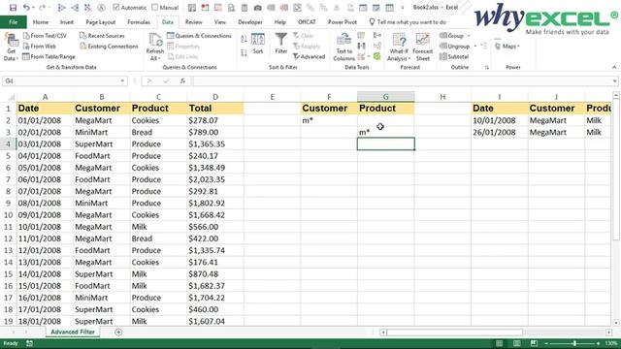Open the Sort dialog
The height and width of the screenshot is (349, 621).
click(258, 44)
